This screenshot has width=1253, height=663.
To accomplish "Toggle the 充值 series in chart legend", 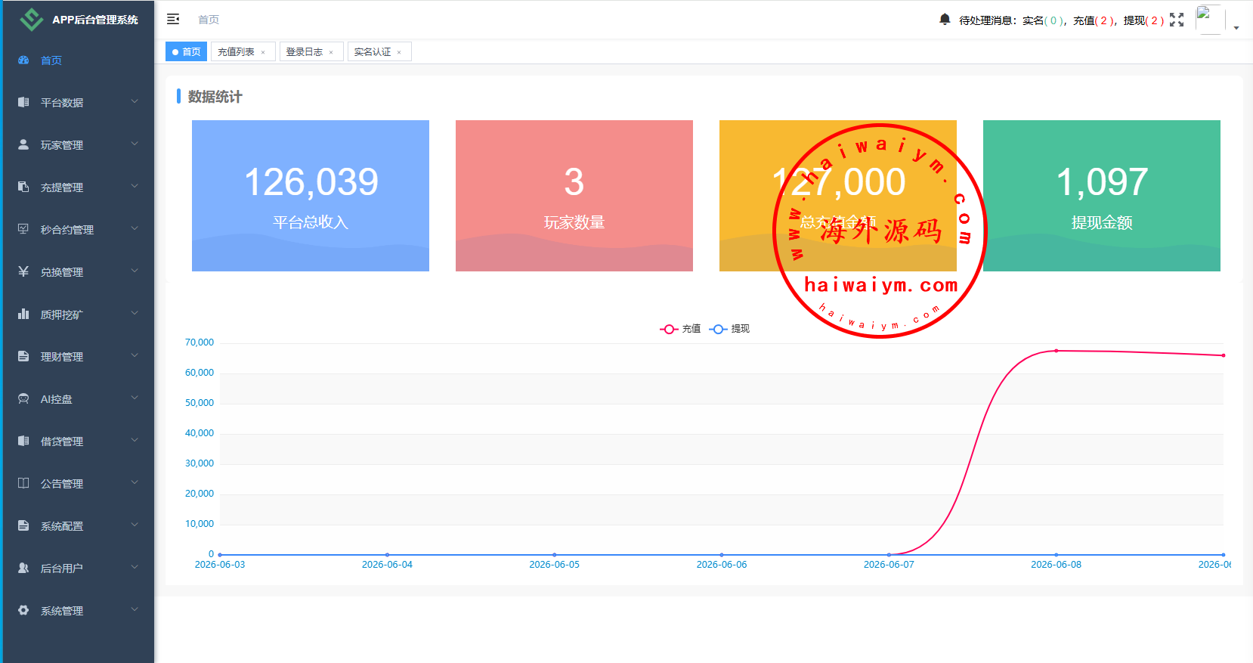I will point(680,329).
